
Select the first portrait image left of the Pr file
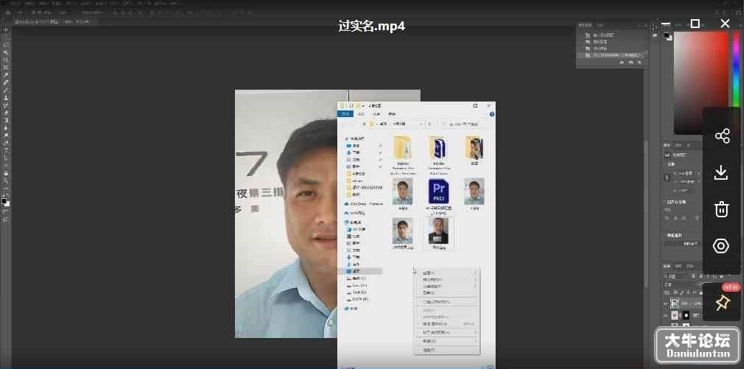click(403, 194)
